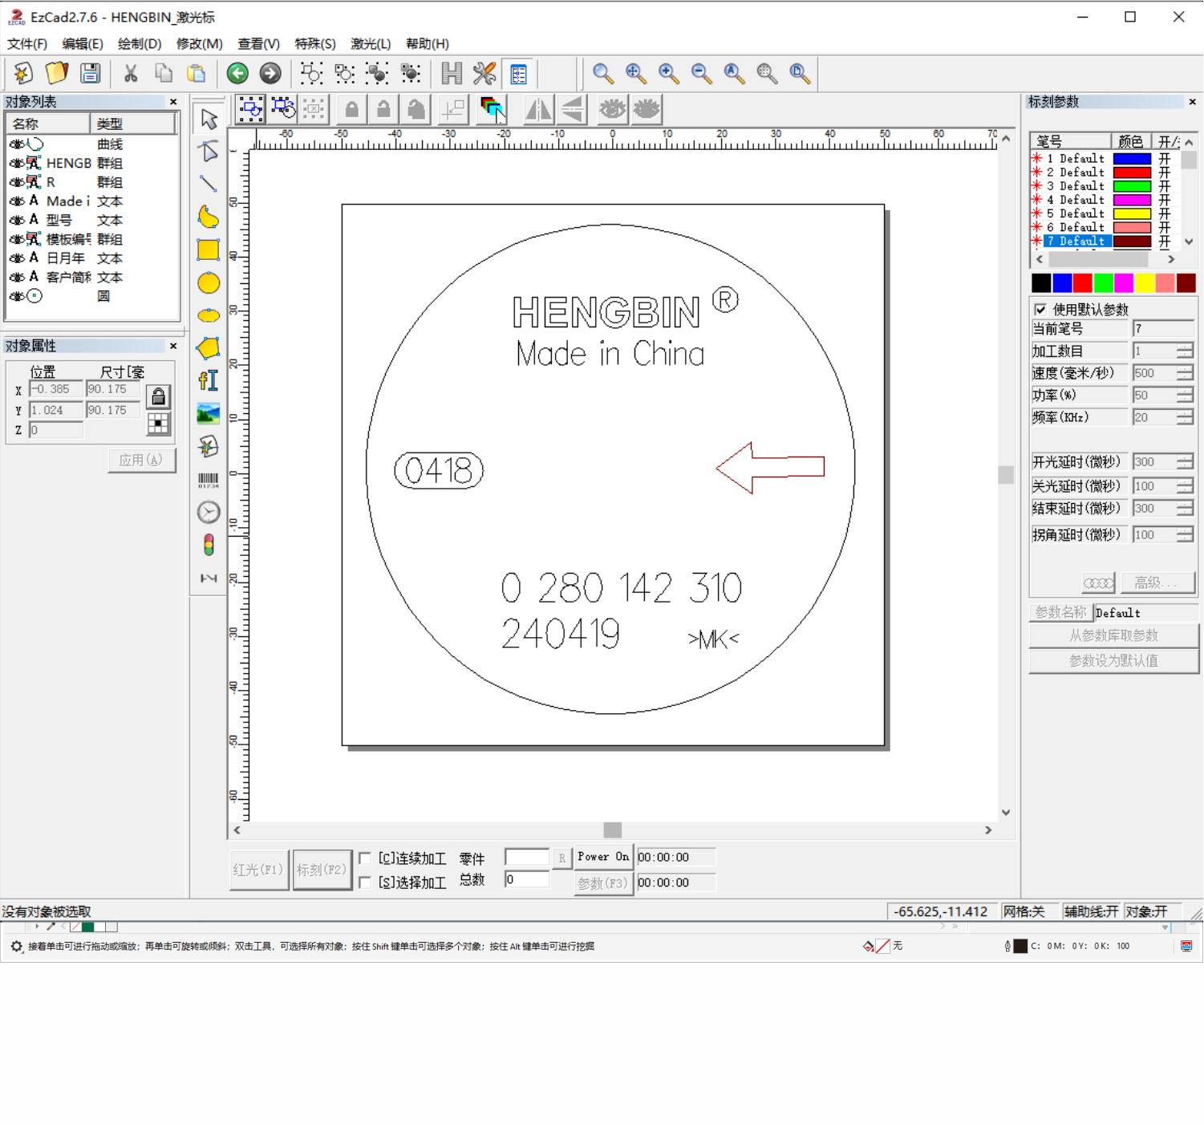Open the 绘制(D) menu
This screenshot has height=1124, width=1204.
tap(140, 44)
